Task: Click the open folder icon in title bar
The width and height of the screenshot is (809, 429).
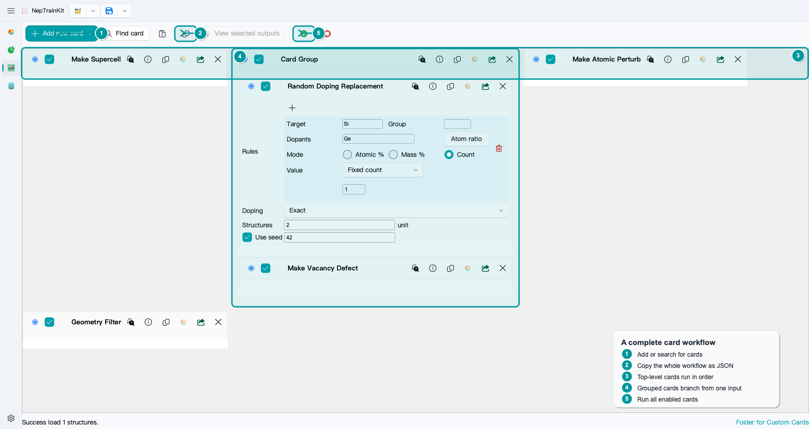Action: tap(78, 11)
